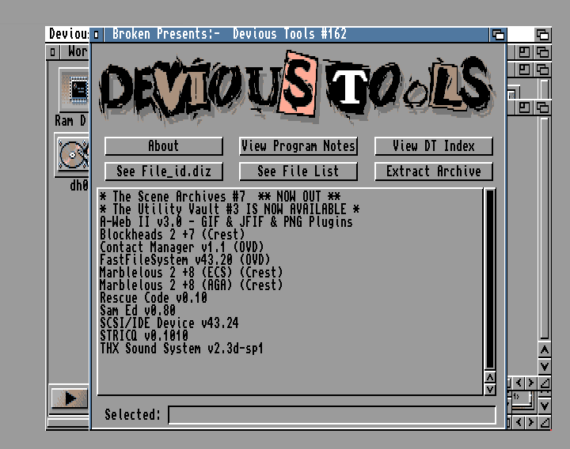Click the Selected text field
The image size is (570, 449).
click(332, 415)
